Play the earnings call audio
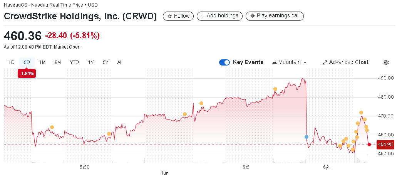This screenshot has height=175, width=402. point(275,16)
